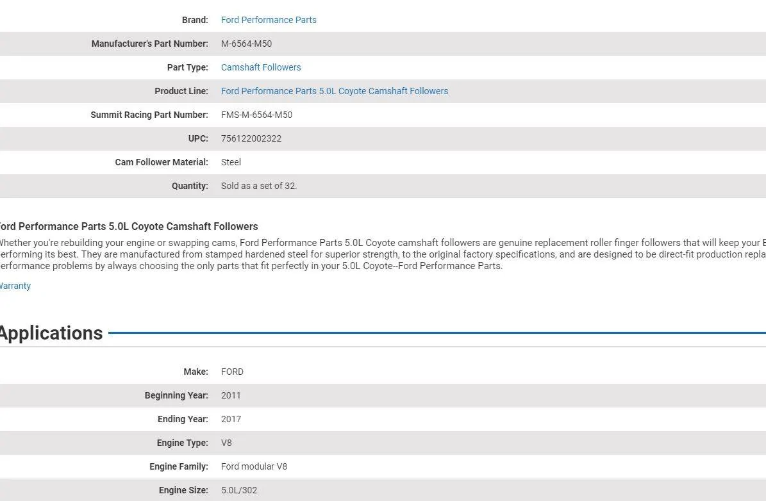Select manufacturer part number M-6564-M50

pos(246,44)
